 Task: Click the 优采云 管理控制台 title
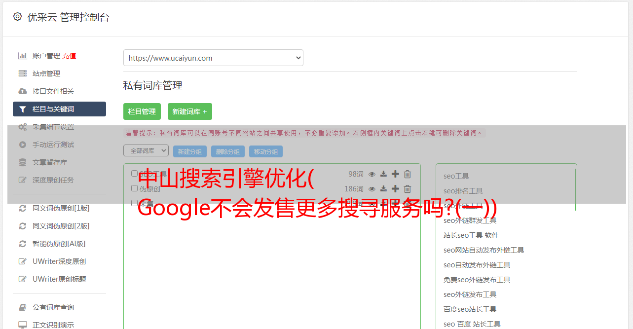tap(68, 17)
